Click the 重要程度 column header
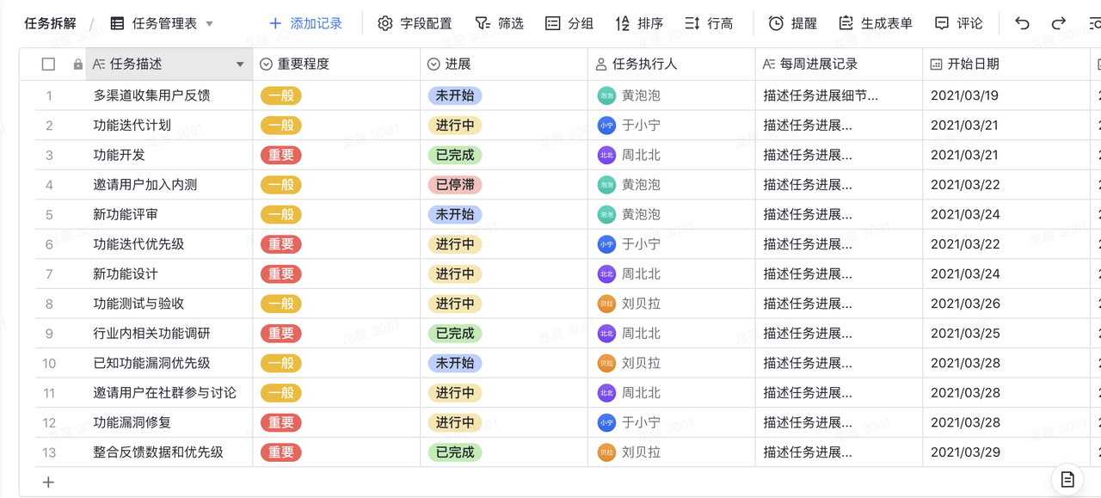The width and height of the screenshot is (1101, 498). coord(303,65)
